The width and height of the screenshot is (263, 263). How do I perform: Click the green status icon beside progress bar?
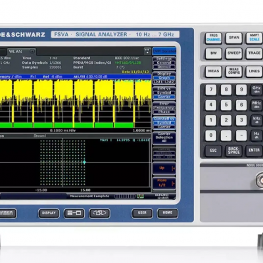pos(141,197)
